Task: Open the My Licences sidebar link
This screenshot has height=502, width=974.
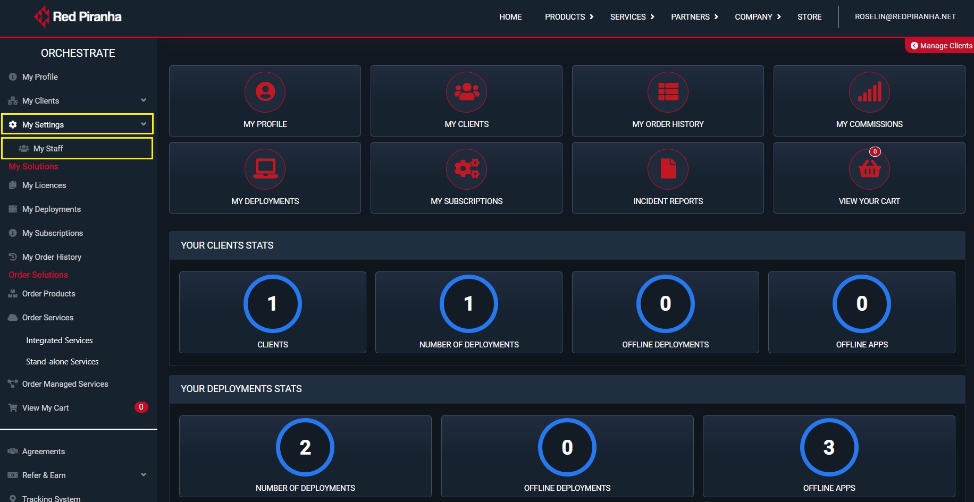Action: [44, 185]
